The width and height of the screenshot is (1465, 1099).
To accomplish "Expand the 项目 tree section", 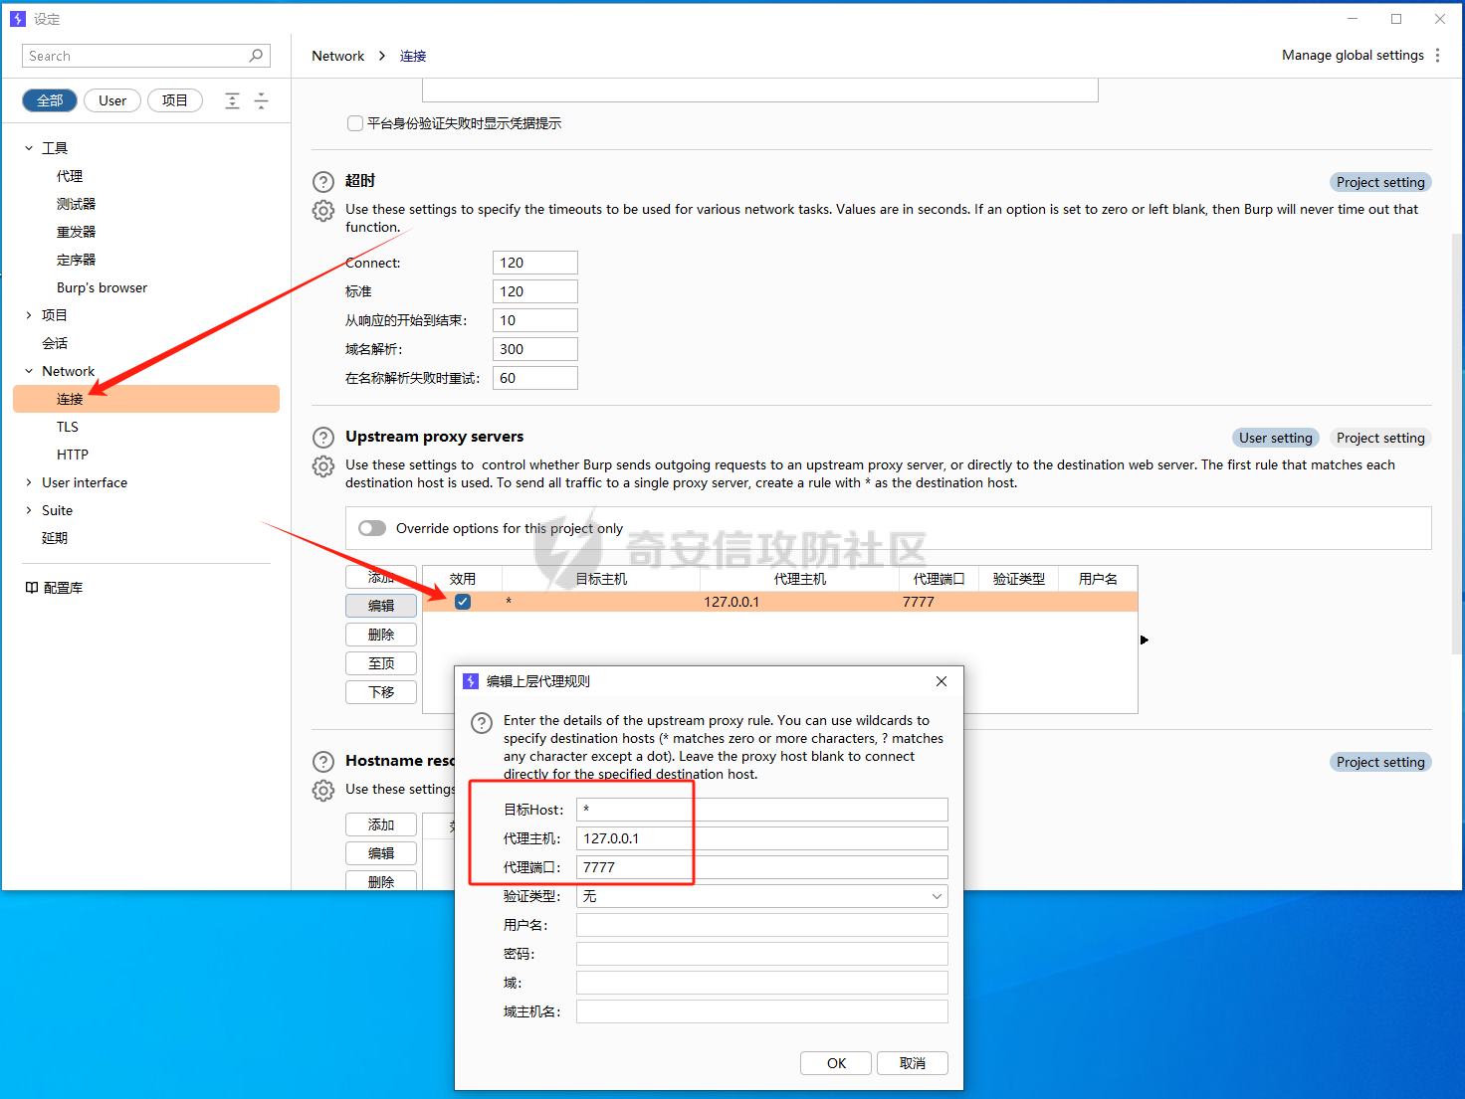I will [x=29, y=315].
